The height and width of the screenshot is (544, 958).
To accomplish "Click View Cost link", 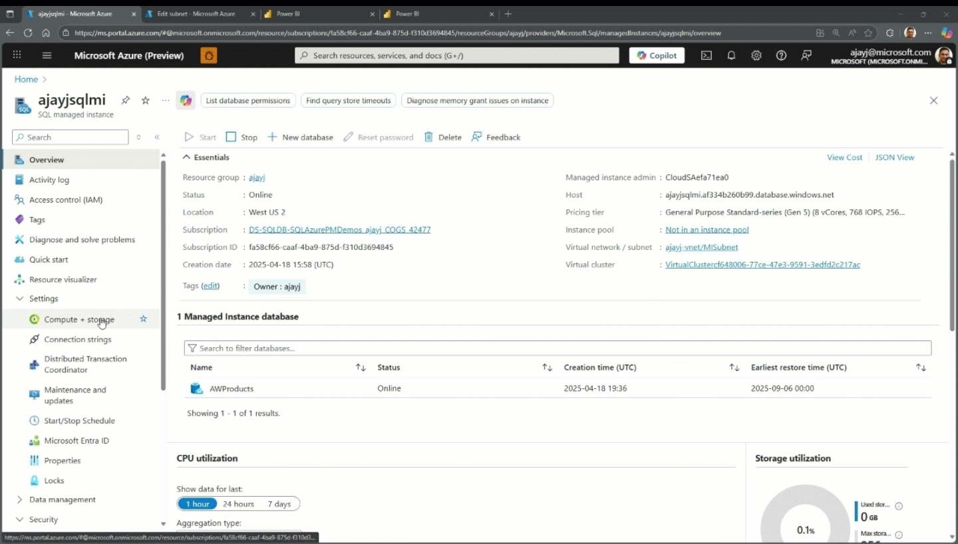I will 844,157.
